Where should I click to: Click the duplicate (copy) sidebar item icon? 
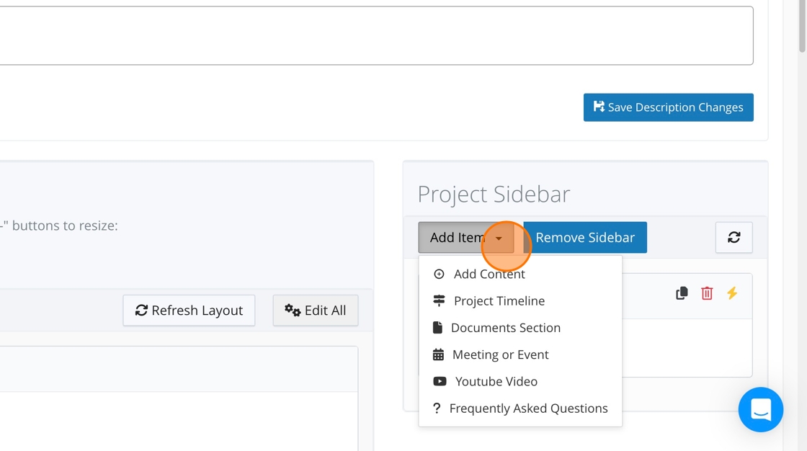coord(682,293)
